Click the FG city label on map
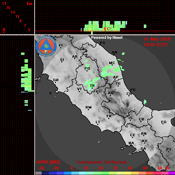This screenshot has width=175, height=175. click(x=164, y=122)
